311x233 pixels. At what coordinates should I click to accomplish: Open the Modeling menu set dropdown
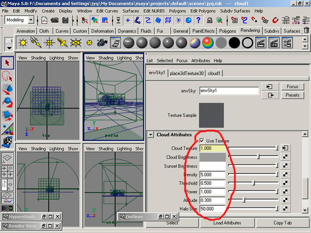point(31,20)
